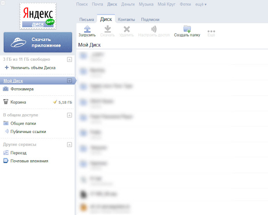The image size is (268, 215).
Task: Click the Создать папку folder icon
Action: pyautogui.click(x=187, y=29)
